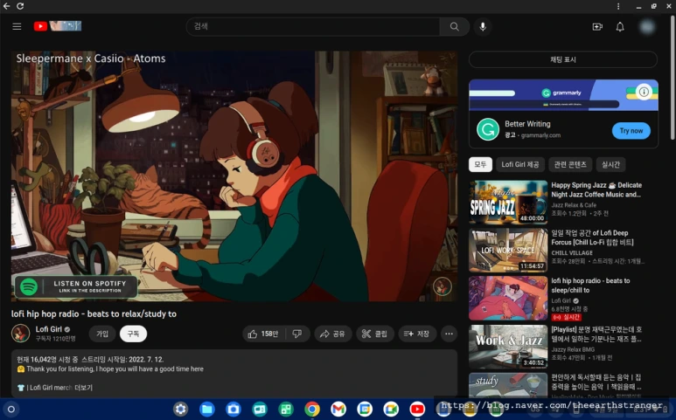
Task: Expand description with 더보기
Action: click(x=84, y=388)
